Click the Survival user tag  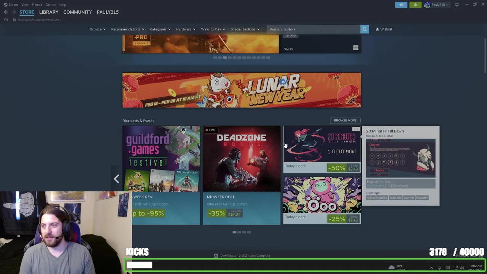pos(409,198)
